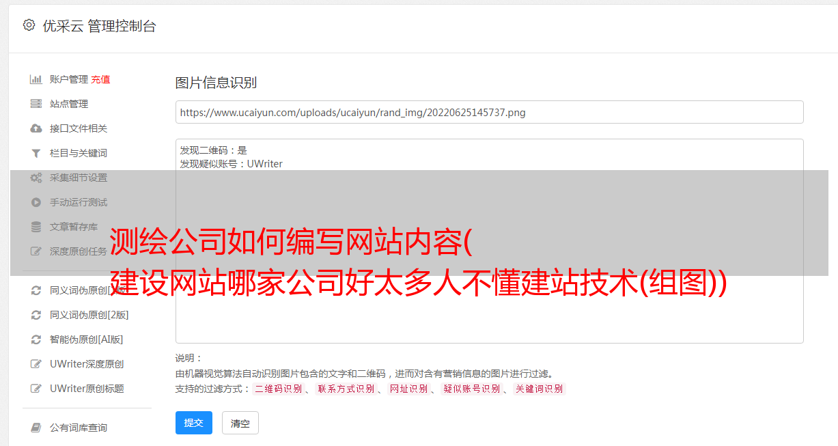Click the filter funnel icon for 栏目与关键词
This screenshot has width=838, height=446.
[x=36, y=153]
